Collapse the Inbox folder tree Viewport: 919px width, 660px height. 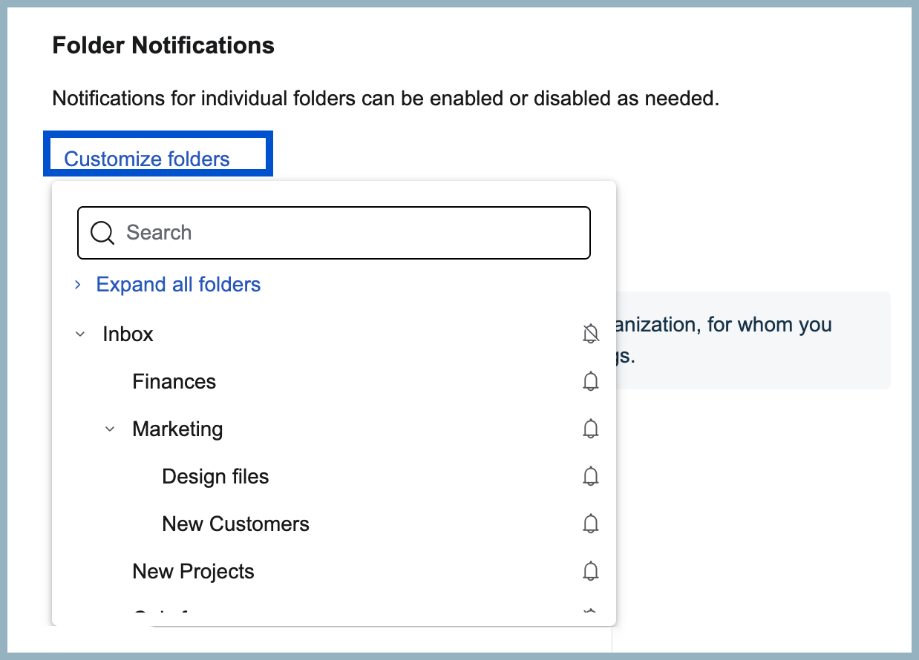80,334
